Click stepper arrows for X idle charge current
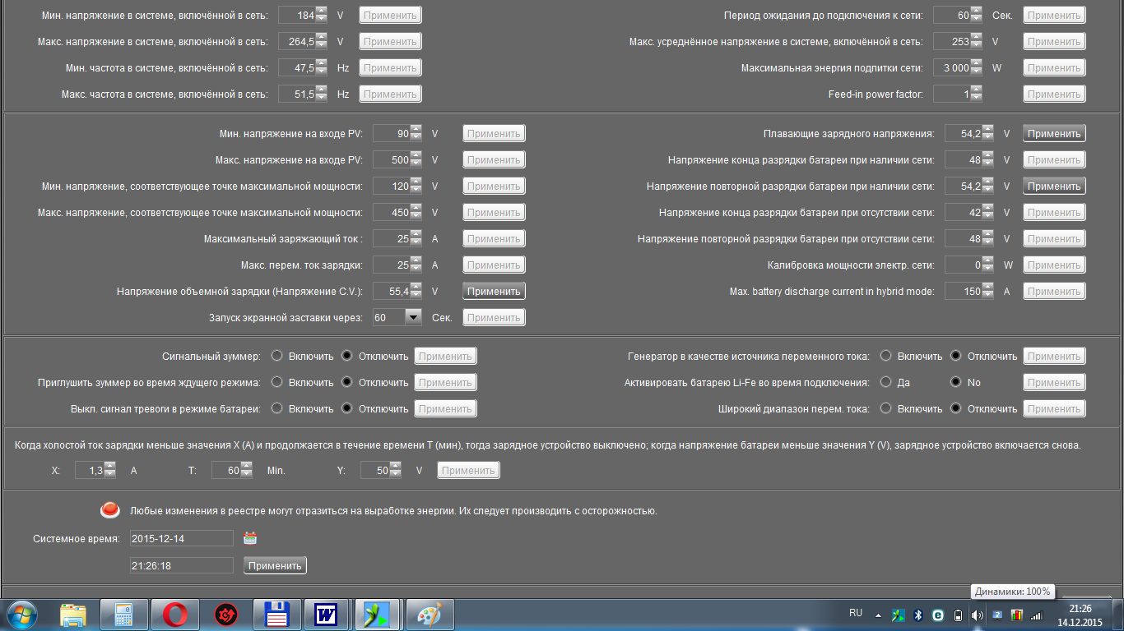 tap(109, 470)
